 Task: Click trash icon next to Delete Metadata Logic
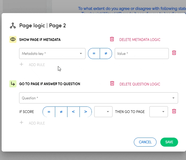(x=112, y=39)
